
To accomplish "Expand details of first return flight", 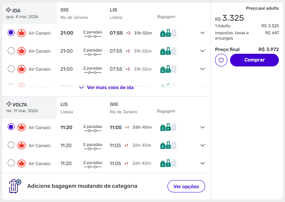I will tap(203, 127).
